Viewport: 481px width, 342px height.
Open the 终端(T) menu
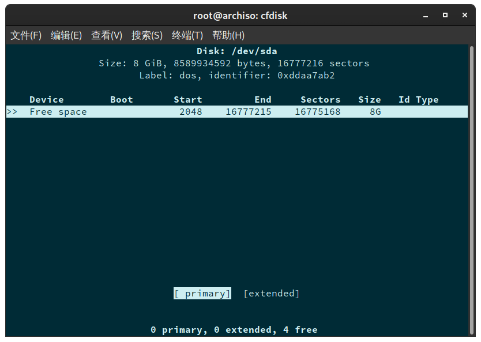(187, 35)
